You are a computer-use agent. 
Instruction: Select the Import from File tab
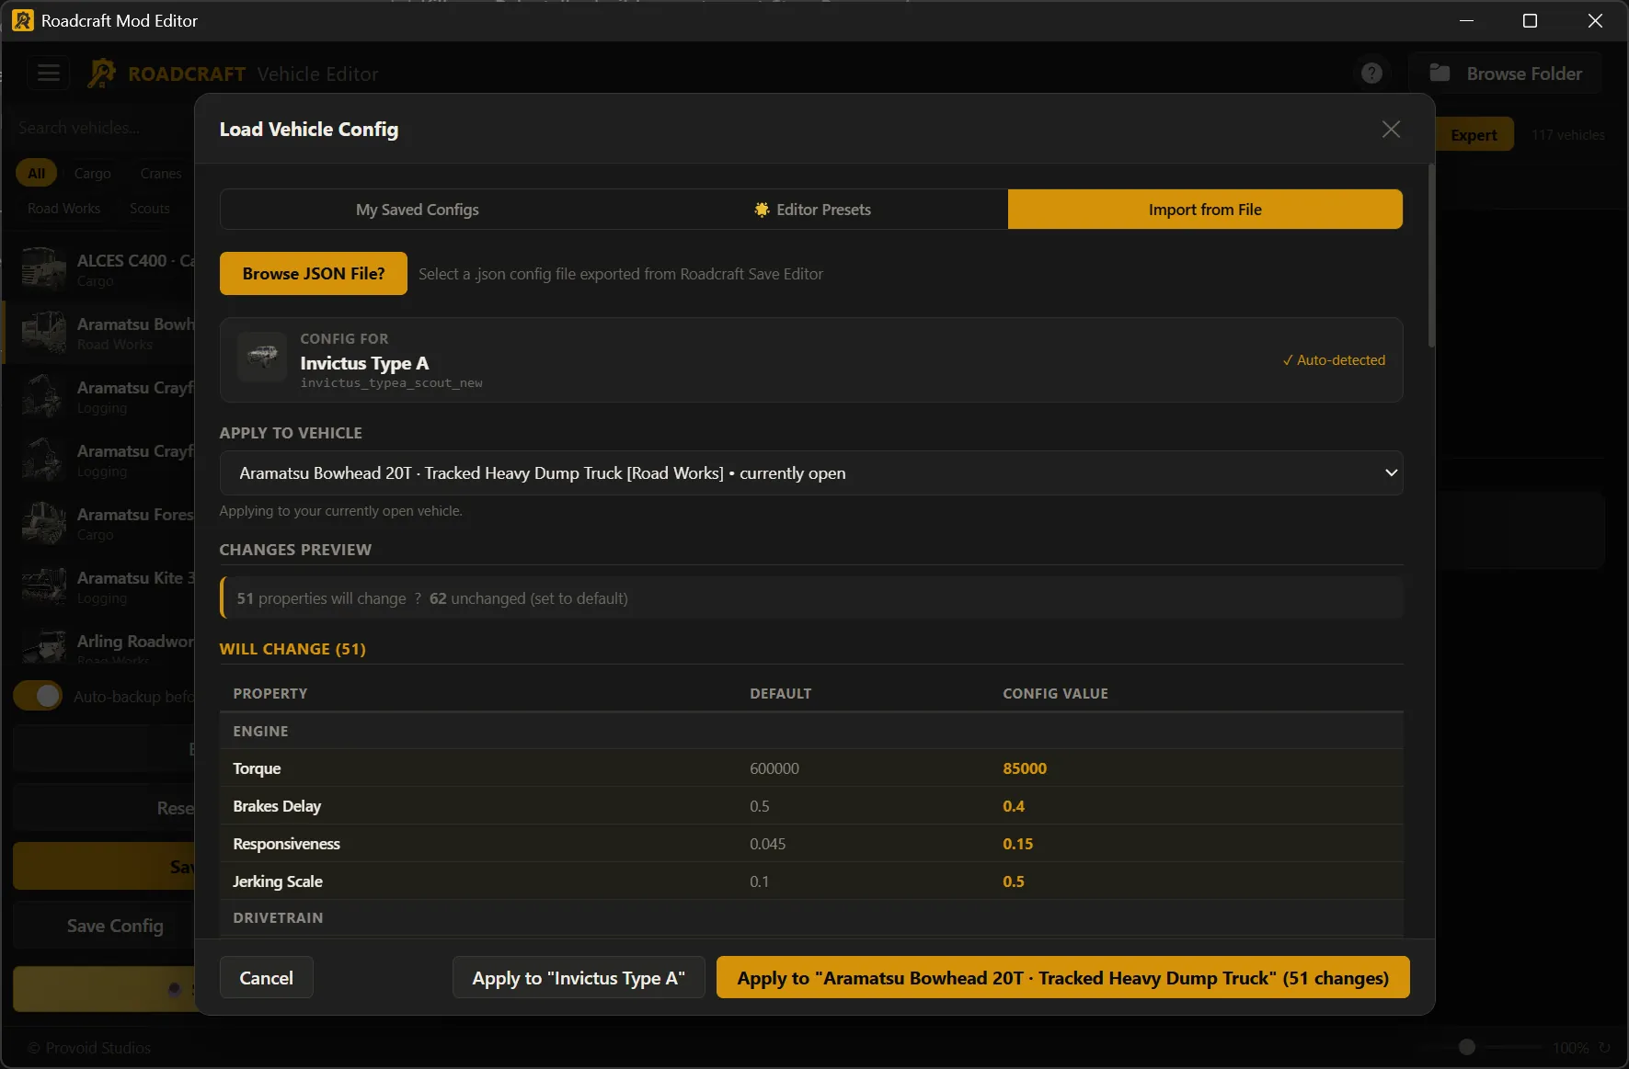tap(1205, 210)
